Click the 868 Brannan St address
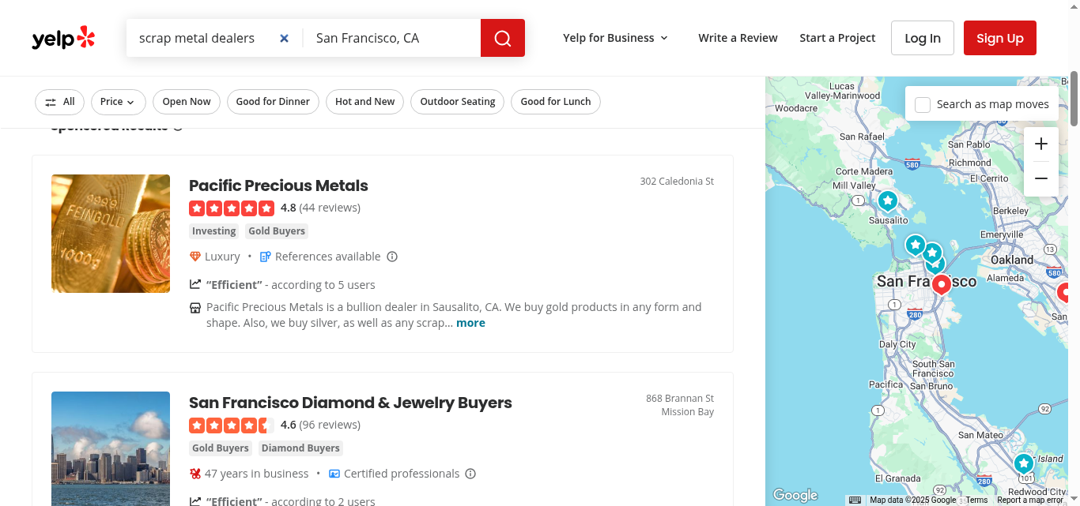 [680, 399]
